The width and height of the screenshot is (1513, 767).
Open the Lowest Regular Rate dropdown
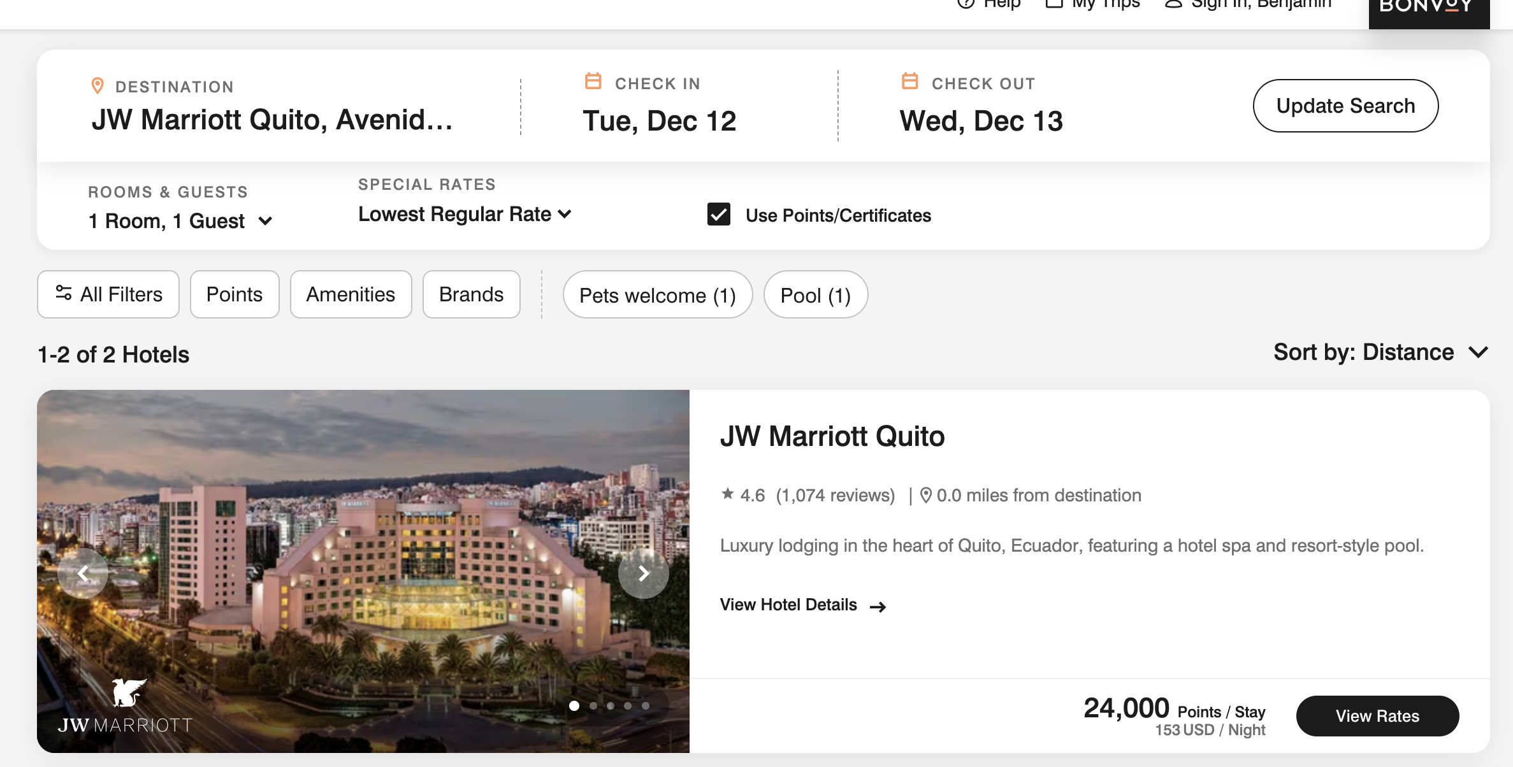[x=465, y=214]
